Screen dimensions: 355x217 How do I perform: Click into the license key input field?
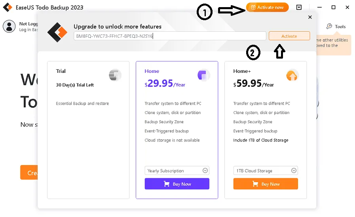(x=170, y=36)
